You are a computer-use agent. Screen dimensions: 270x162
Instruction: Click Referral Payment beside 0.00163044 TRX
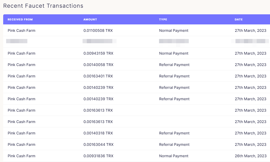pyautogui.click(x=174, y=145)
